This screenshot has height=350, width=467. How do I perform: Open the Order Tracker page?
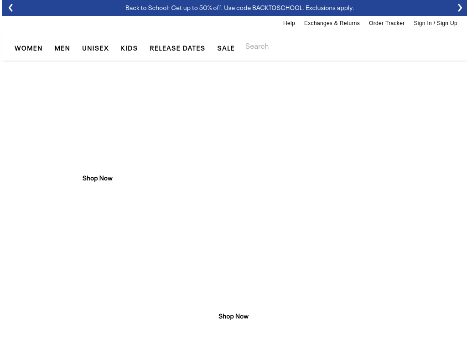pos(386,23)
